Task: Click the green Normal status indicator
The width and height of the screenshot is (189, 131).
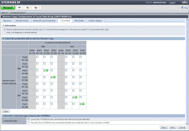Action: point(8,8)
